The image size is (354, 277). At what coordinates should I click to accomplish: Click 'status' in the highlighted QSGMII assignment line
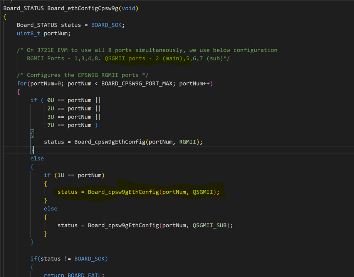tap(67, 192)
